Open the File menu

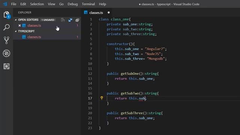click(x=13, y=4)
